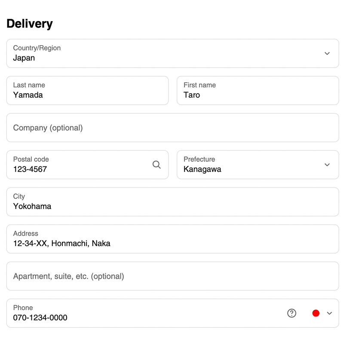Click the Prefecture label text
The width and height of the screenshot is (344, 344).
[x=199, y=159]
